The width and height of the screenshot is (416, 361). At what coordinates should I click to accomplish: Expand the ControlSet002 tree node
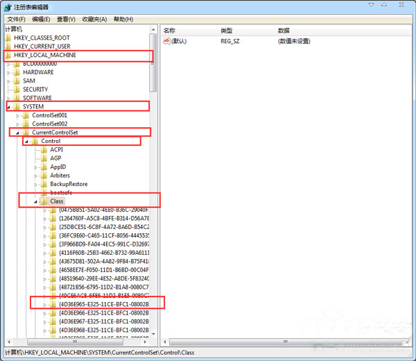[x=17, y=124]
